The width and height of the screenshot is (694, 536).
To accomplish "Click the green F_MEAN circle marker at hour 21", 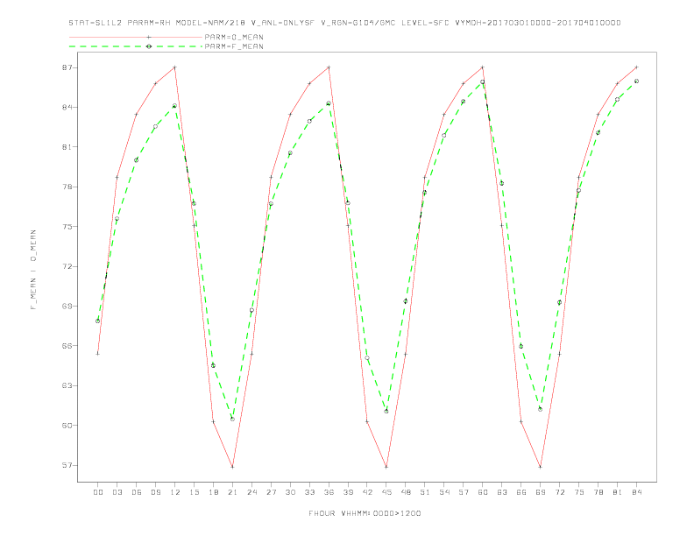I will coord(232,419).
